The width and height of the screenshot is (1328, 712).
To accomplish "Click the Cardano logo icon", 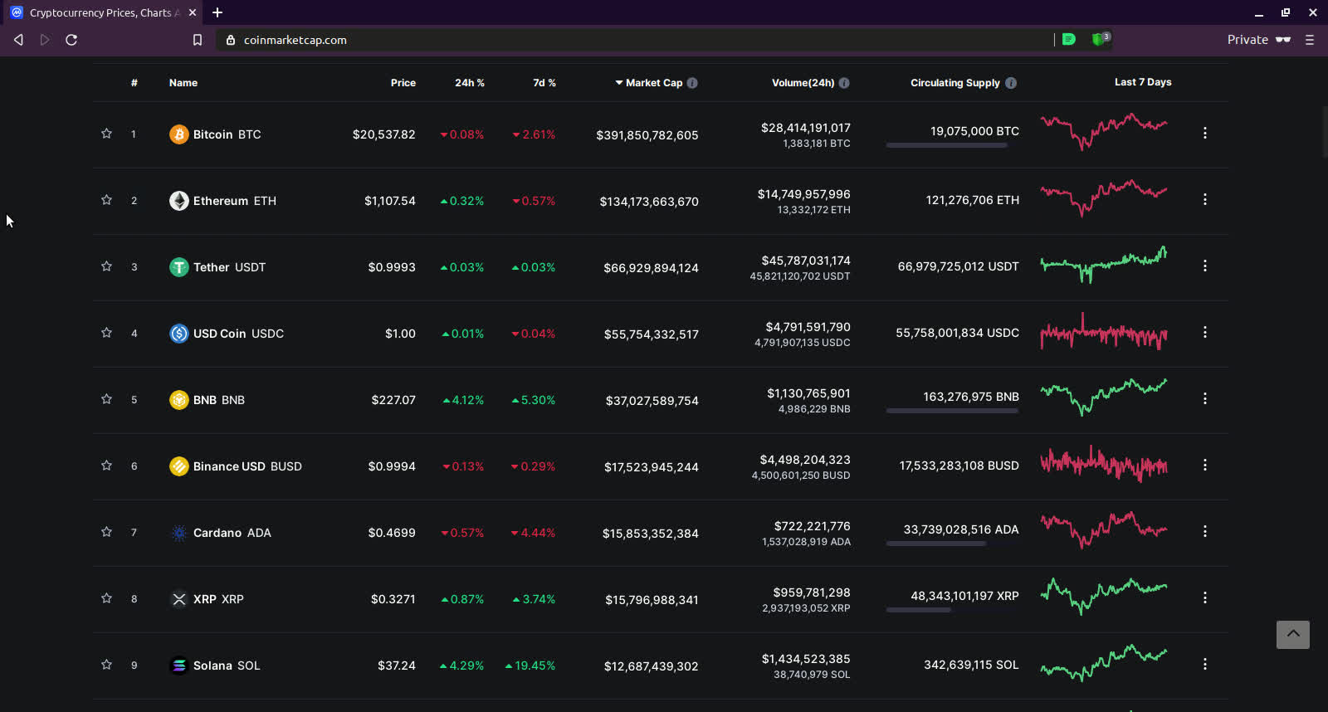I will 179,533.
